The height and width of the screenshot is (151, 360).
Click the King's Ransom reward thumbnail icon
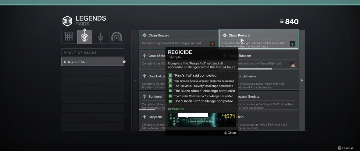tap(293, 64)
